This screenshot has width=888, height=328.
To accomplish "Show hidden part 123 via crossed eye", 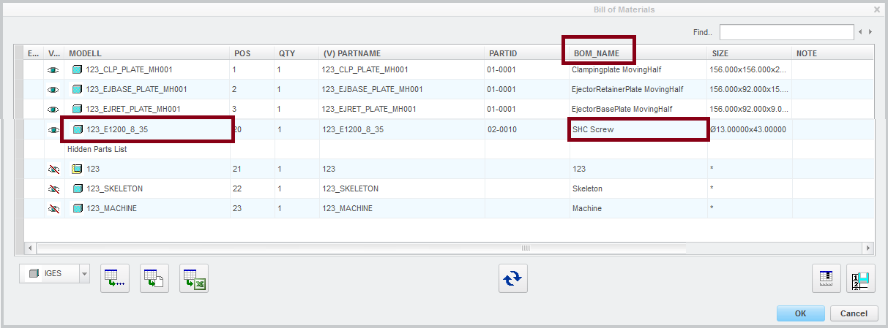I will point(53,169).
